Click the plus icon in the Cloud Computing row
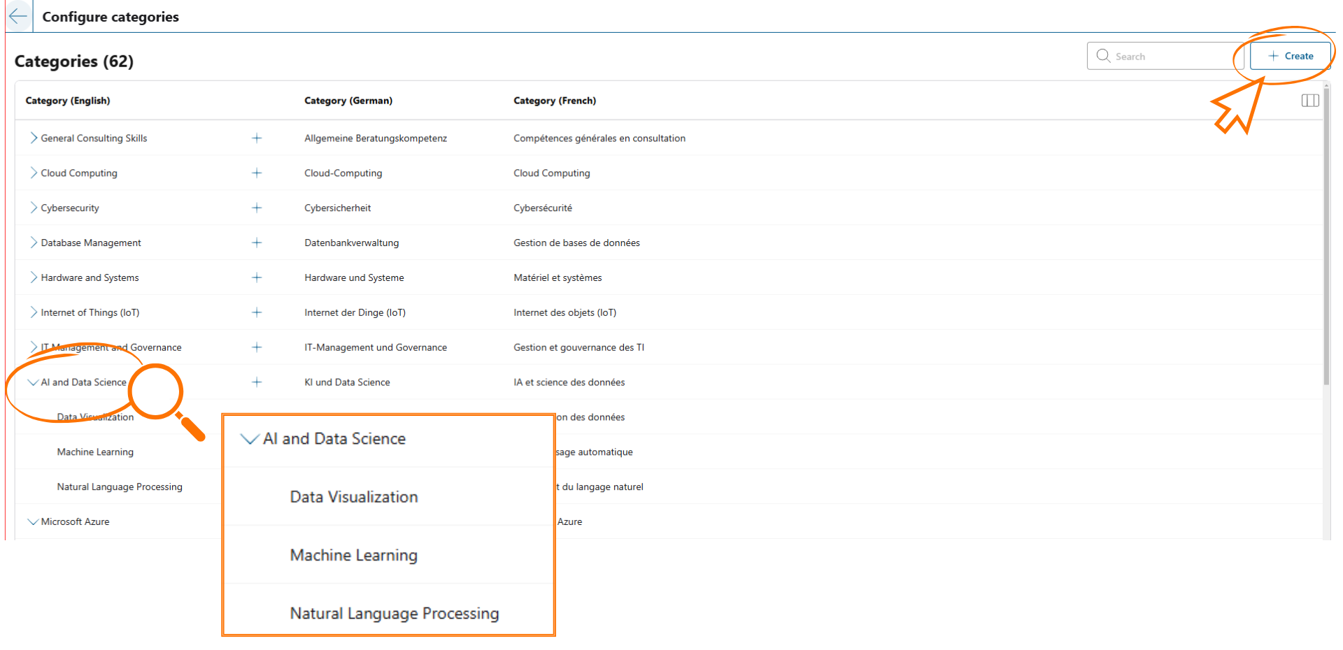The image size is (1343, 650). pos(257,173)
